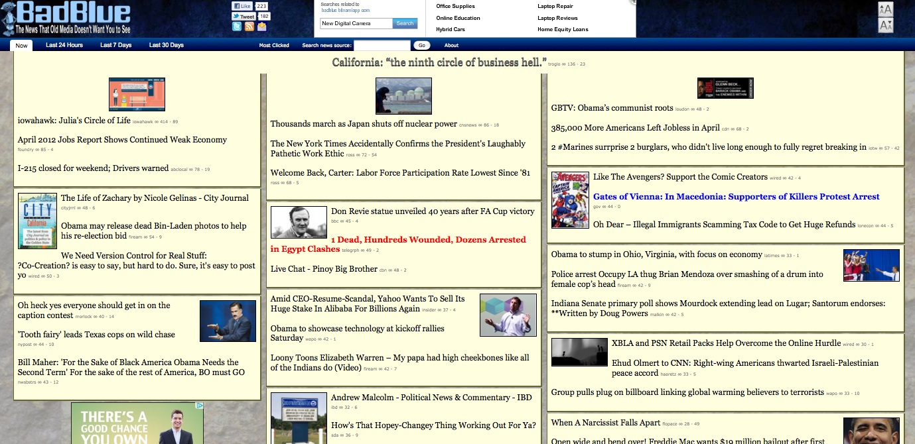Switch to the Now tab
Image resolution: width=915 pixels, height=444 pixels.
click(22, 46)
